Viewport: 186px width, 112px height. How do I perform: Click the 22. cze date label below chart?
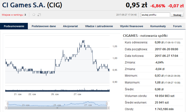click(32, 94)
